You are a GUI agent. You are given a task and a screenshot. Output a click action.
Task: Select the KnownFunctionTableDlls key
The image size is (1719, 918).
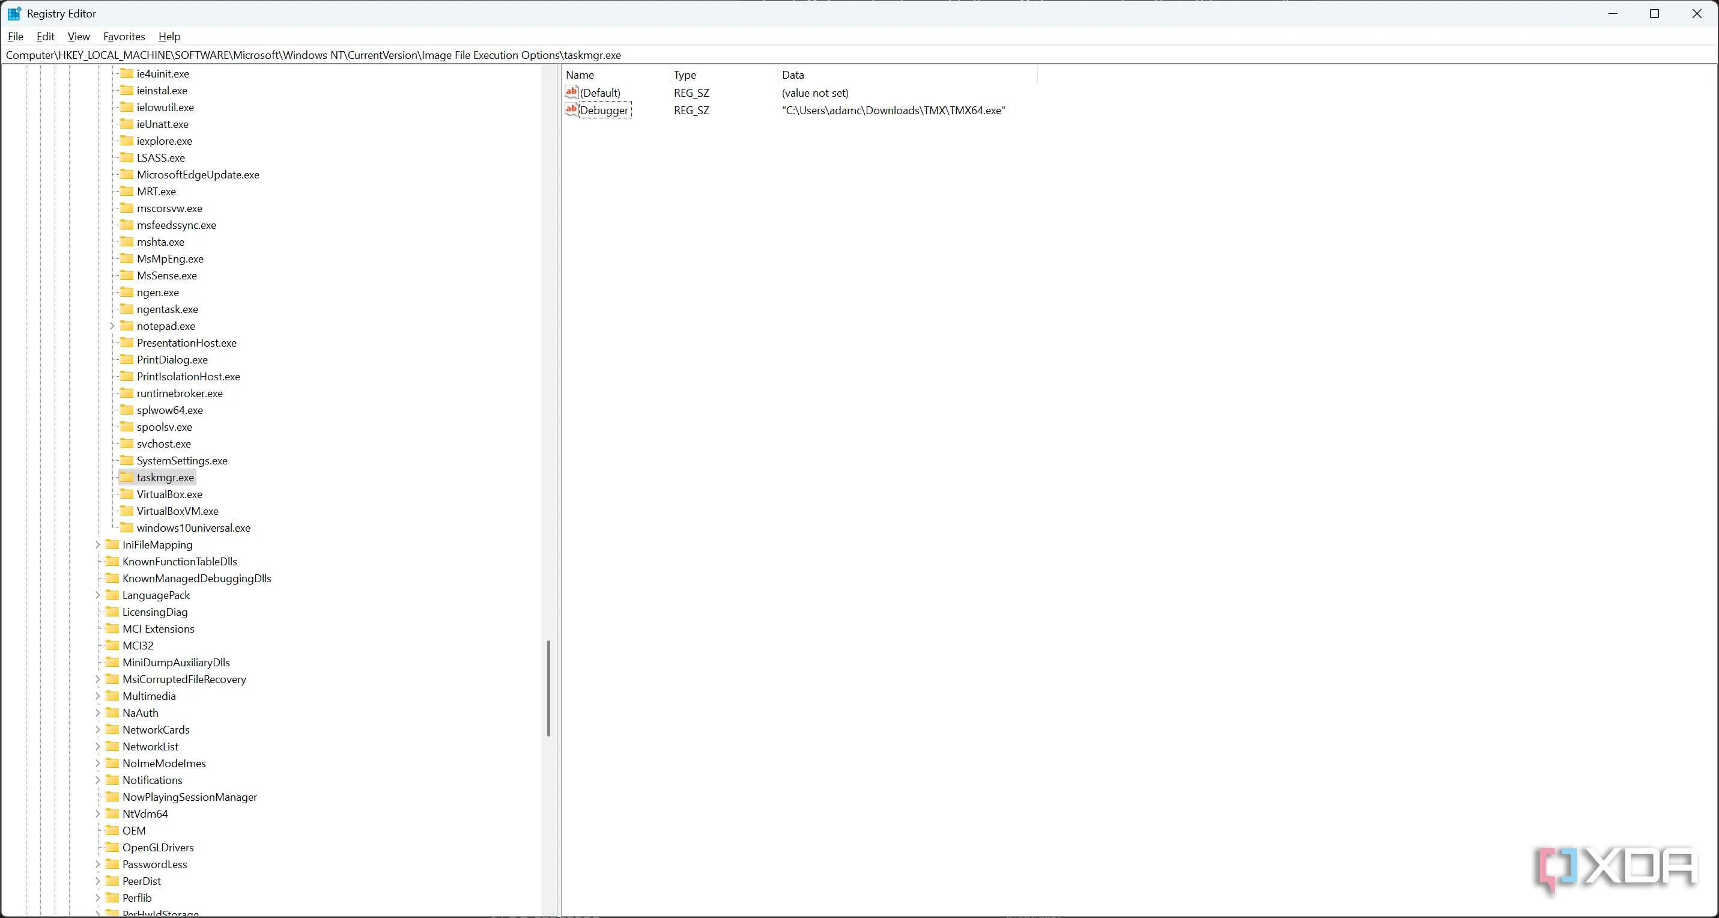pos(180,562)
